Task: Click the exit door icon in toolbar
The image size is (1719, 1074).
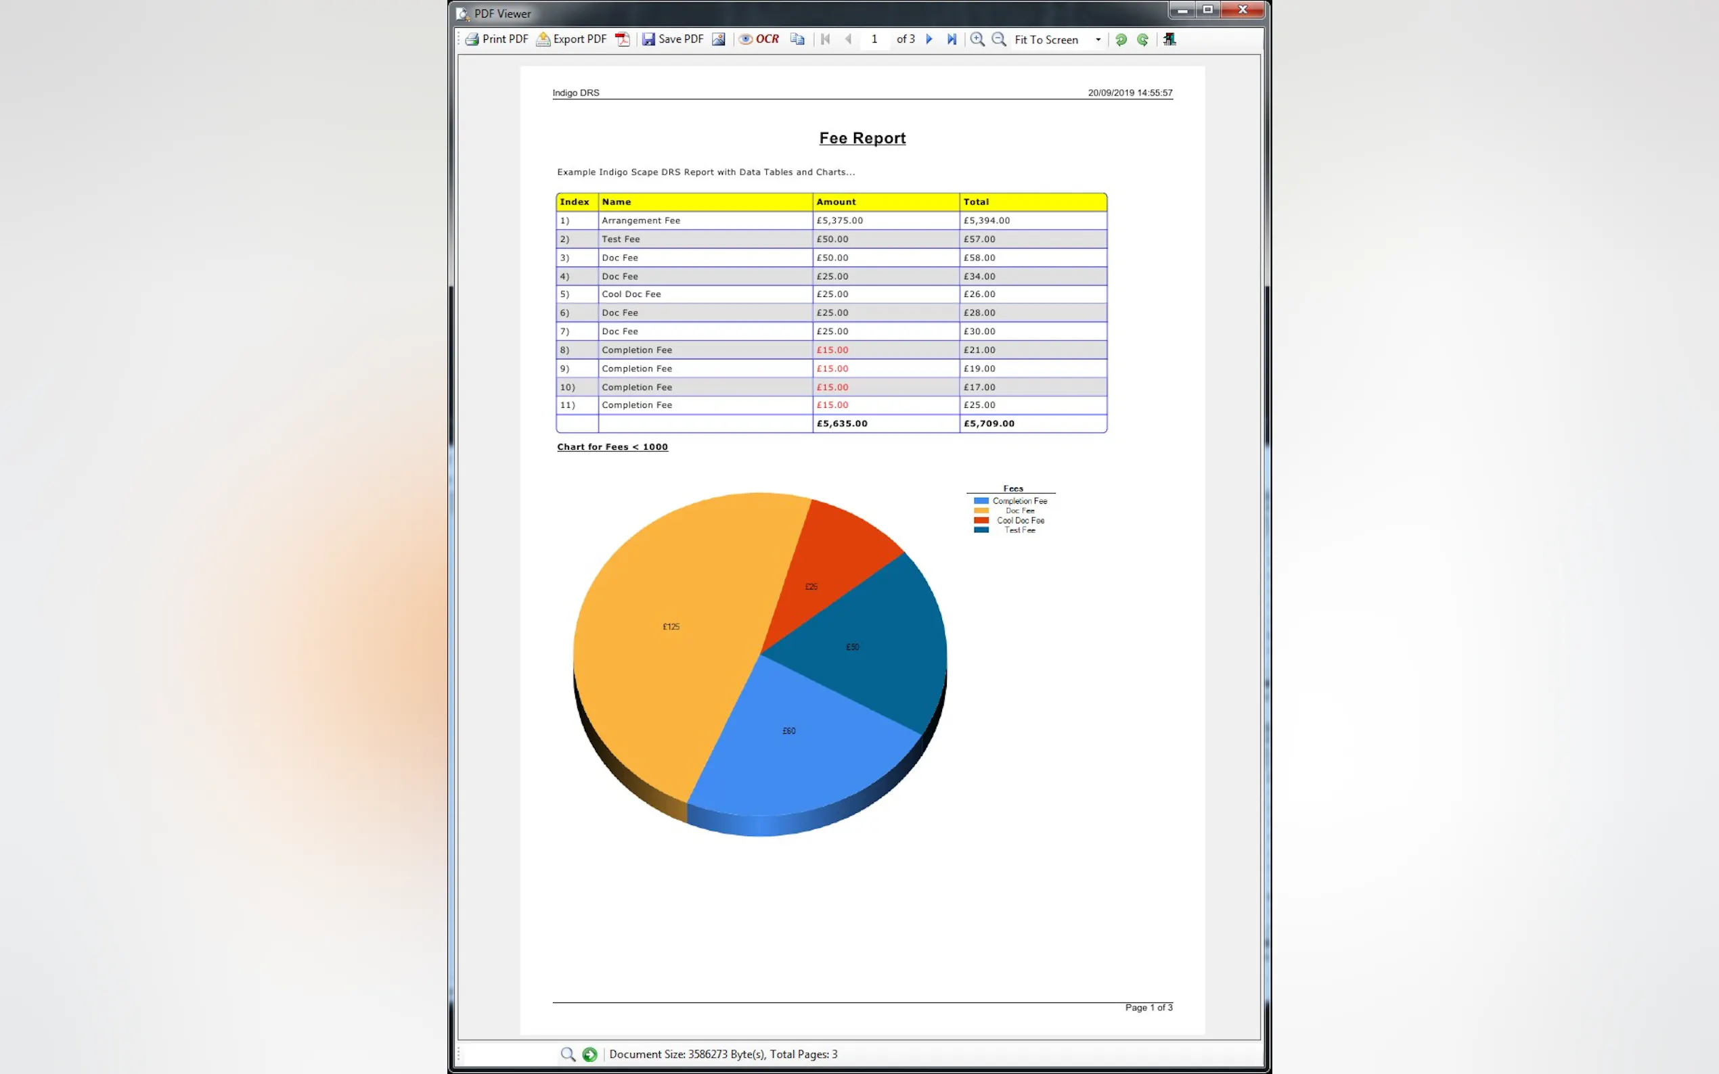Action: (1169, 39)
